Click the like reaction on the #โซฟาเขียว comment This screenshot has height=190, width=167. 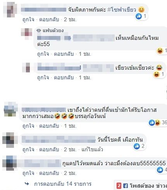[139, 16]
